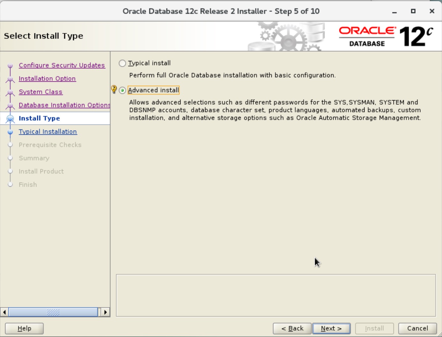The image size is (442, 337).
Task: Click the empty message area box
Action: [276, 296]
